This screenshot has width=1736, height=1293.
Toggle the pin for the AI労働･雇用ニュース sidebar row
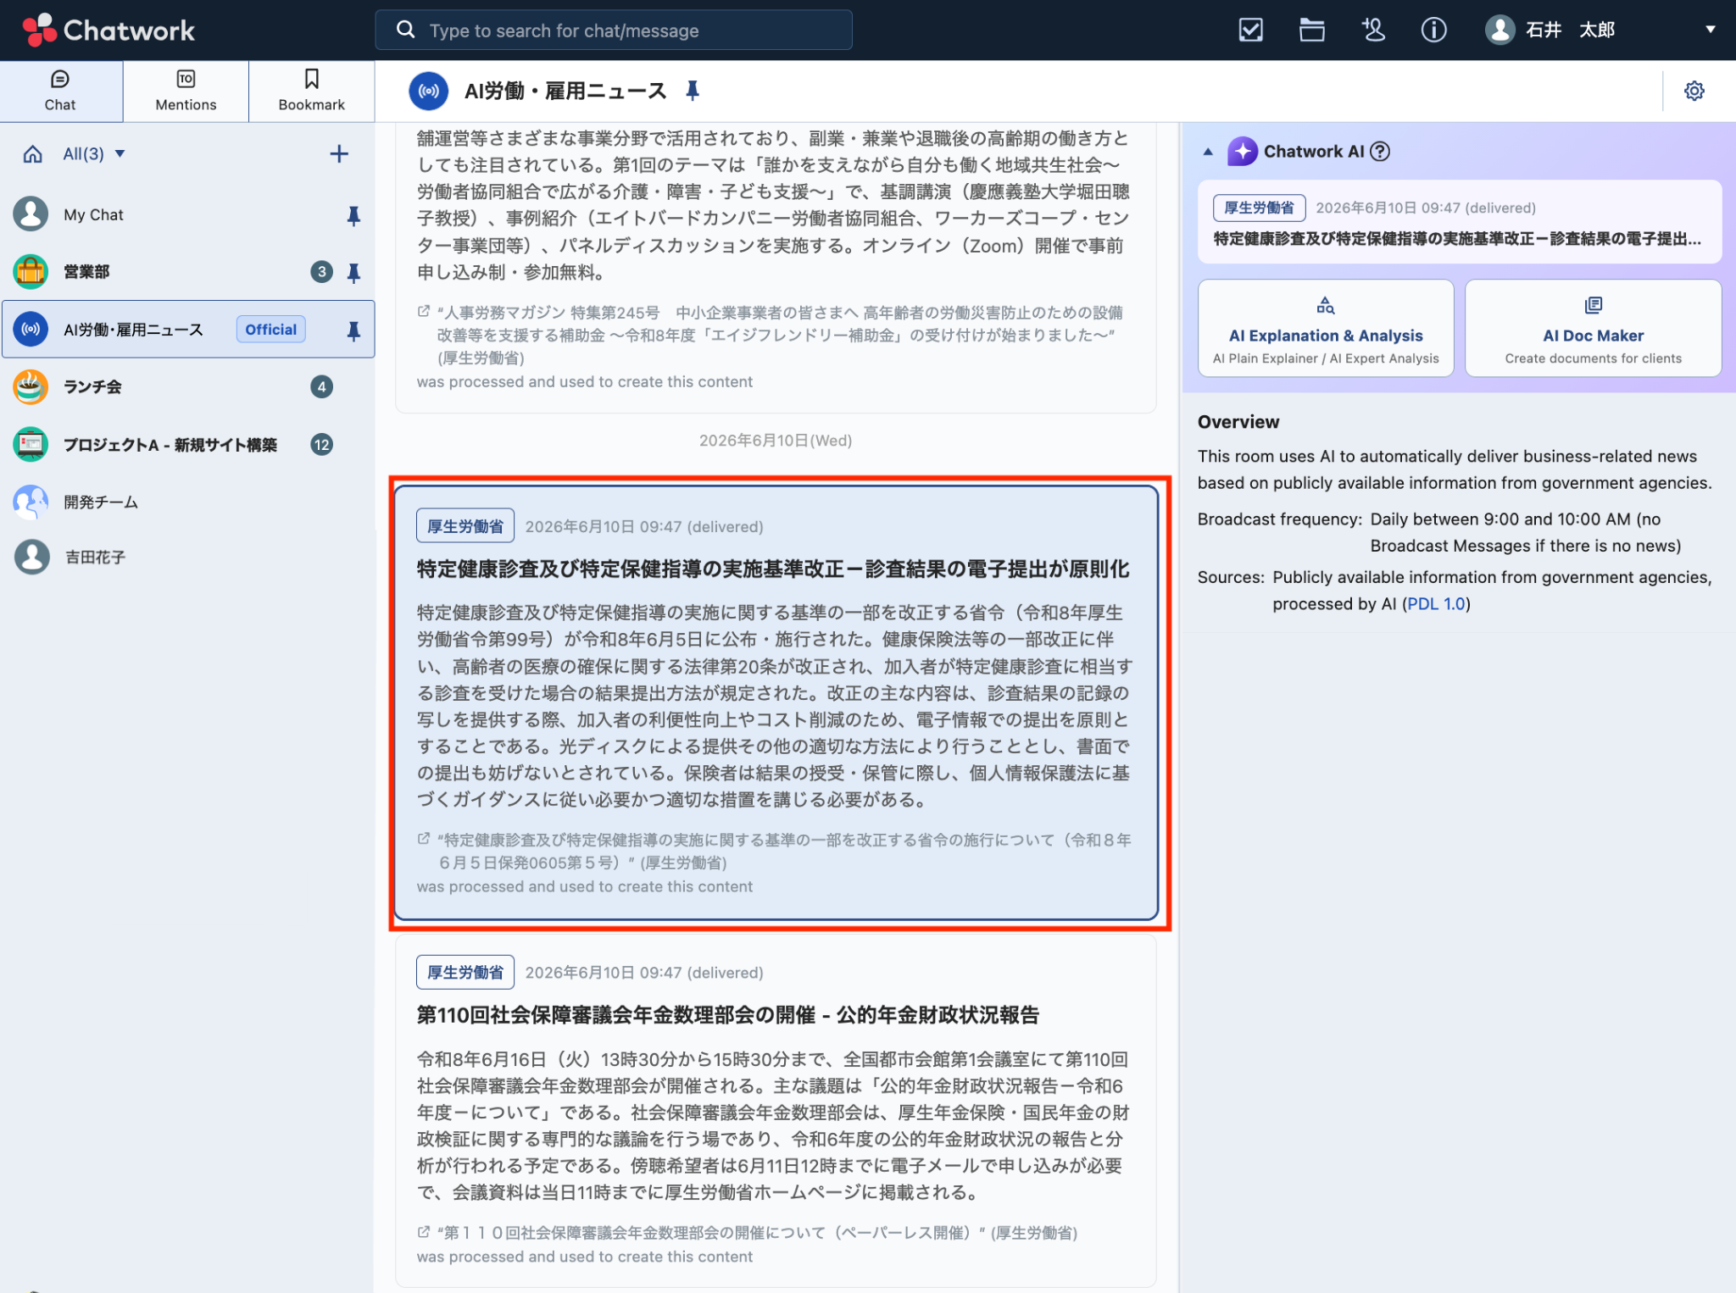[x=353, y=330]
